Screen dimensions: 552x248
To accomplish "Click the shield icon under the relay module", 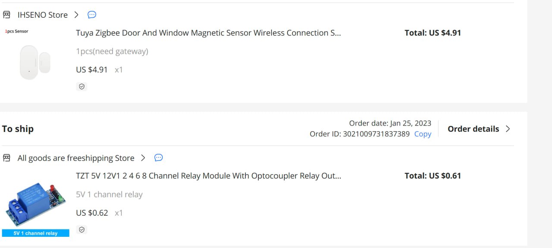I will [82, 229].
